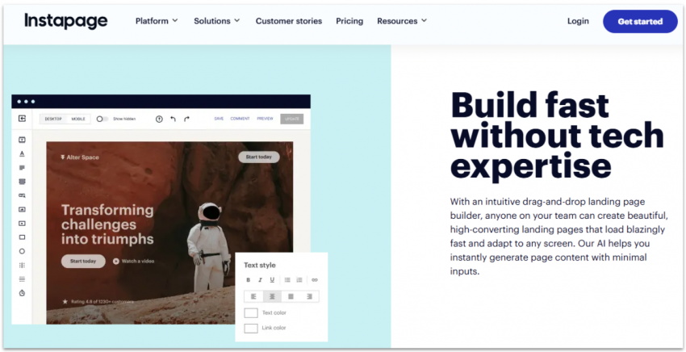Apply Bold in Text style panel
Image resolution: width=686 pixels, height=352 pixels.
click(248, 280)
